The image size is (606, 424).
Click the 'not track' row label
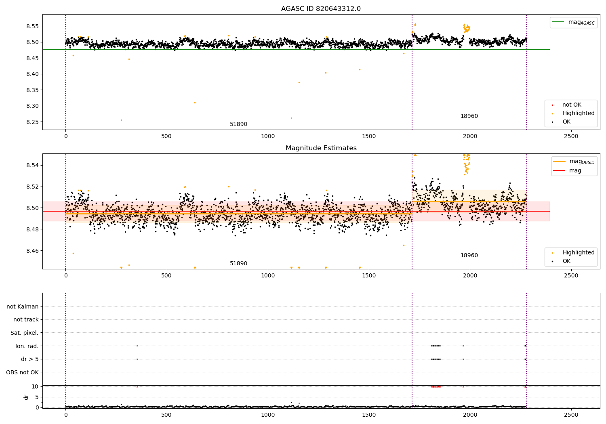click(26, 320)
